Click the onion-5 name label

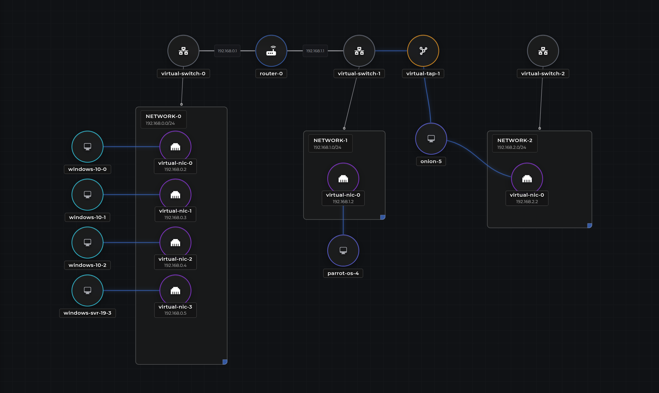431,161
